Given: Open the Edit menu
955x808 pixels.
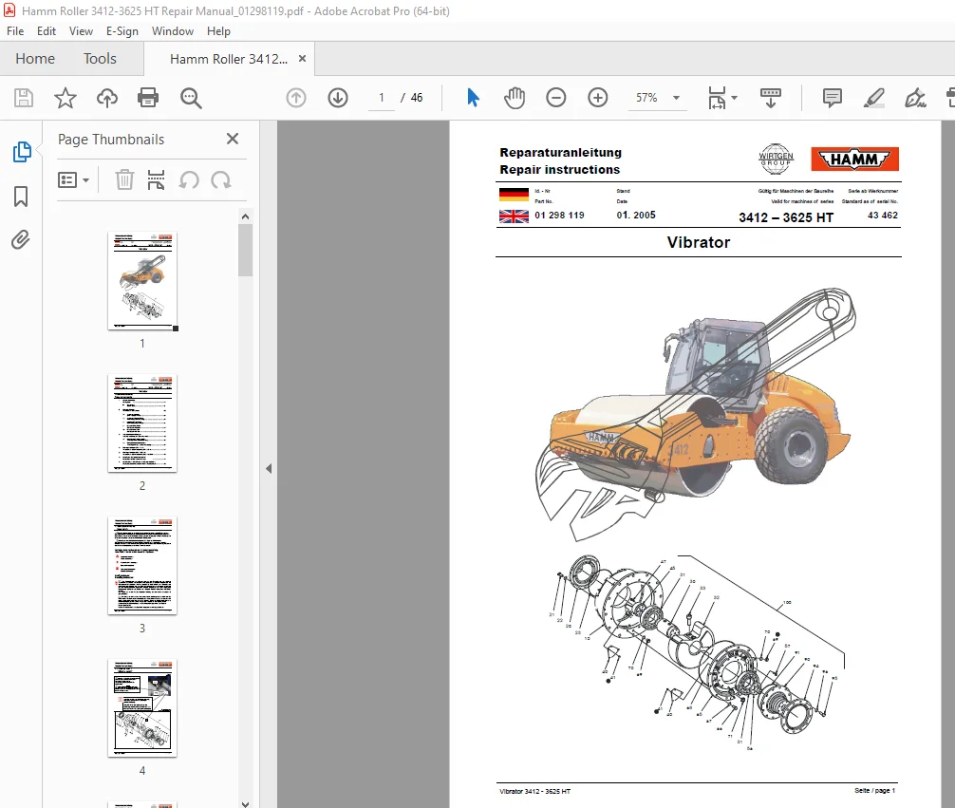Looking at the screenshot, I should tap(47, 31).
